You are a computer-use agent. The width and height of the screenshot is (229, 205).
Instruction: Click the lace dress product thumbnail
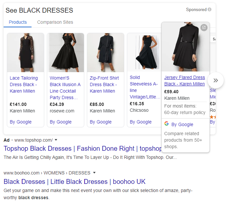tap(25, 53)
